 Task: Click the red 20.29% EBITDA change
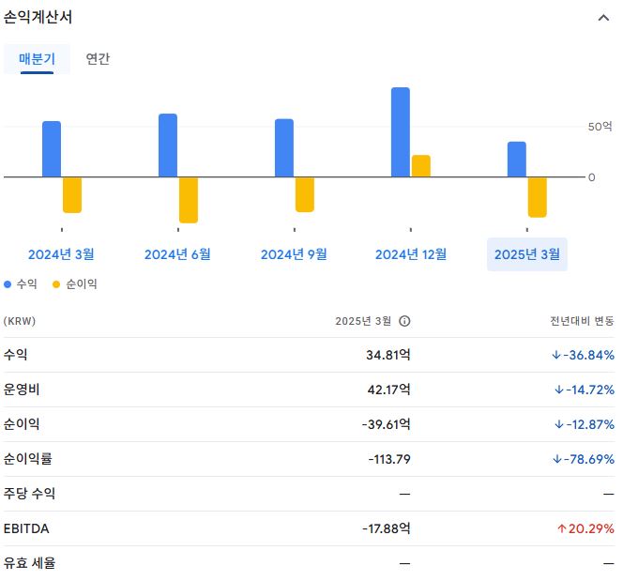coord(585,529)
